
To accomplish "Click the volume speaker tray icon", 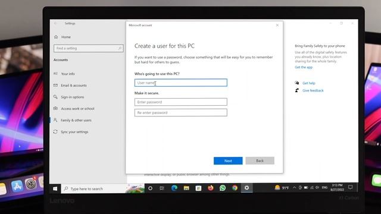I will (x=317, y=188).
